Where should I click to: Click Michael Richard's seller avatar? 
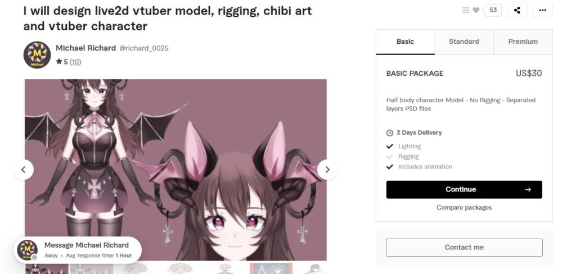point(37,54)
